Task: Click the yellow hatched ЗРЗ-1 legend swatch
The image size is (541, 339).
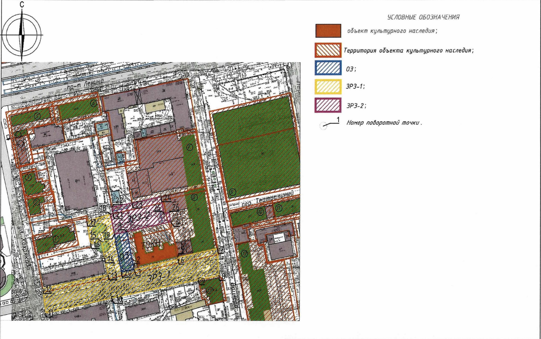Action: pyautogui.click(x=328, y=87)
